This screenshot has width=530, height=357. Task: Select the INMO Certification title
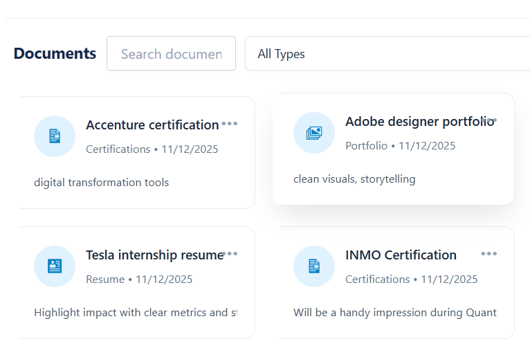pos(401,255)
